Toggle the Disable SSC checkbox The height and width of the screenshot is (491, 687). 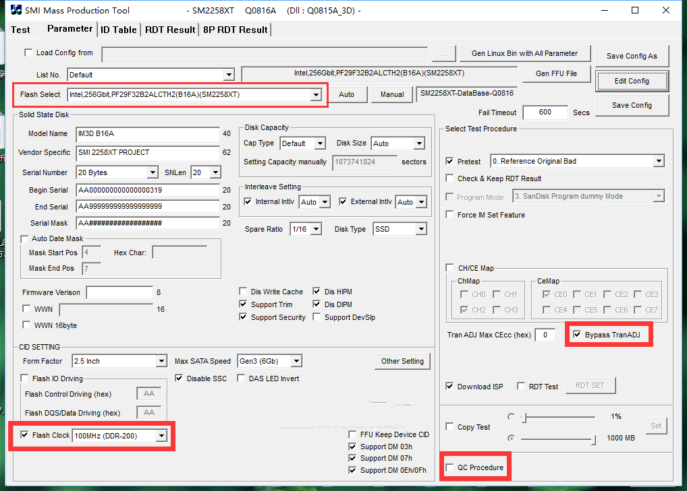pos(179,379)
